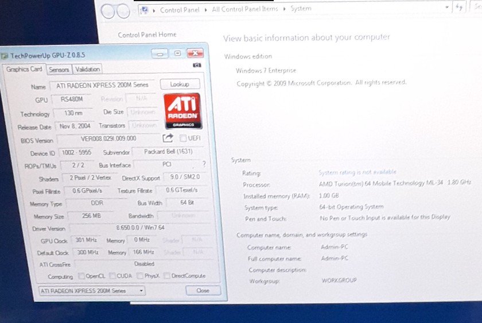Click the GPU-Z screenshot camera icon
The height and width of the screenshot is (323, 482).
click(197, 65)
